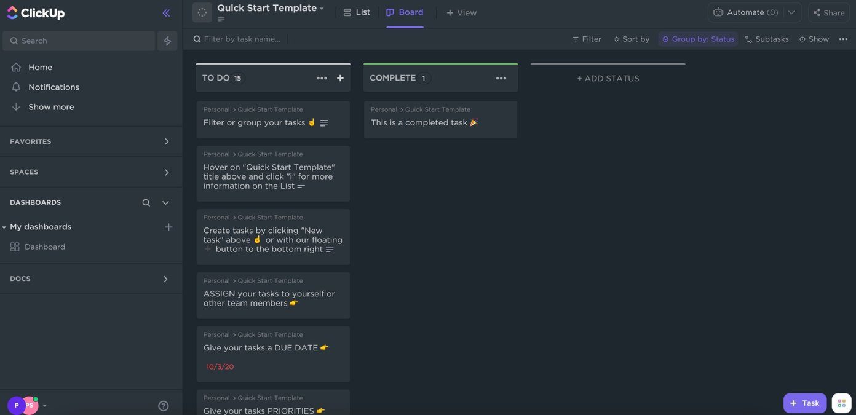The image size is (856, 415).
Task: Open the Automate dropdown arrow
Action: pos(791,12)
